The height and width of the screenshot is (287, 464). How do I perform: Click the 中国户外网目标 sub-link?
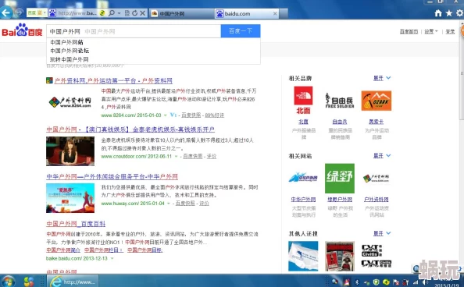145,250
